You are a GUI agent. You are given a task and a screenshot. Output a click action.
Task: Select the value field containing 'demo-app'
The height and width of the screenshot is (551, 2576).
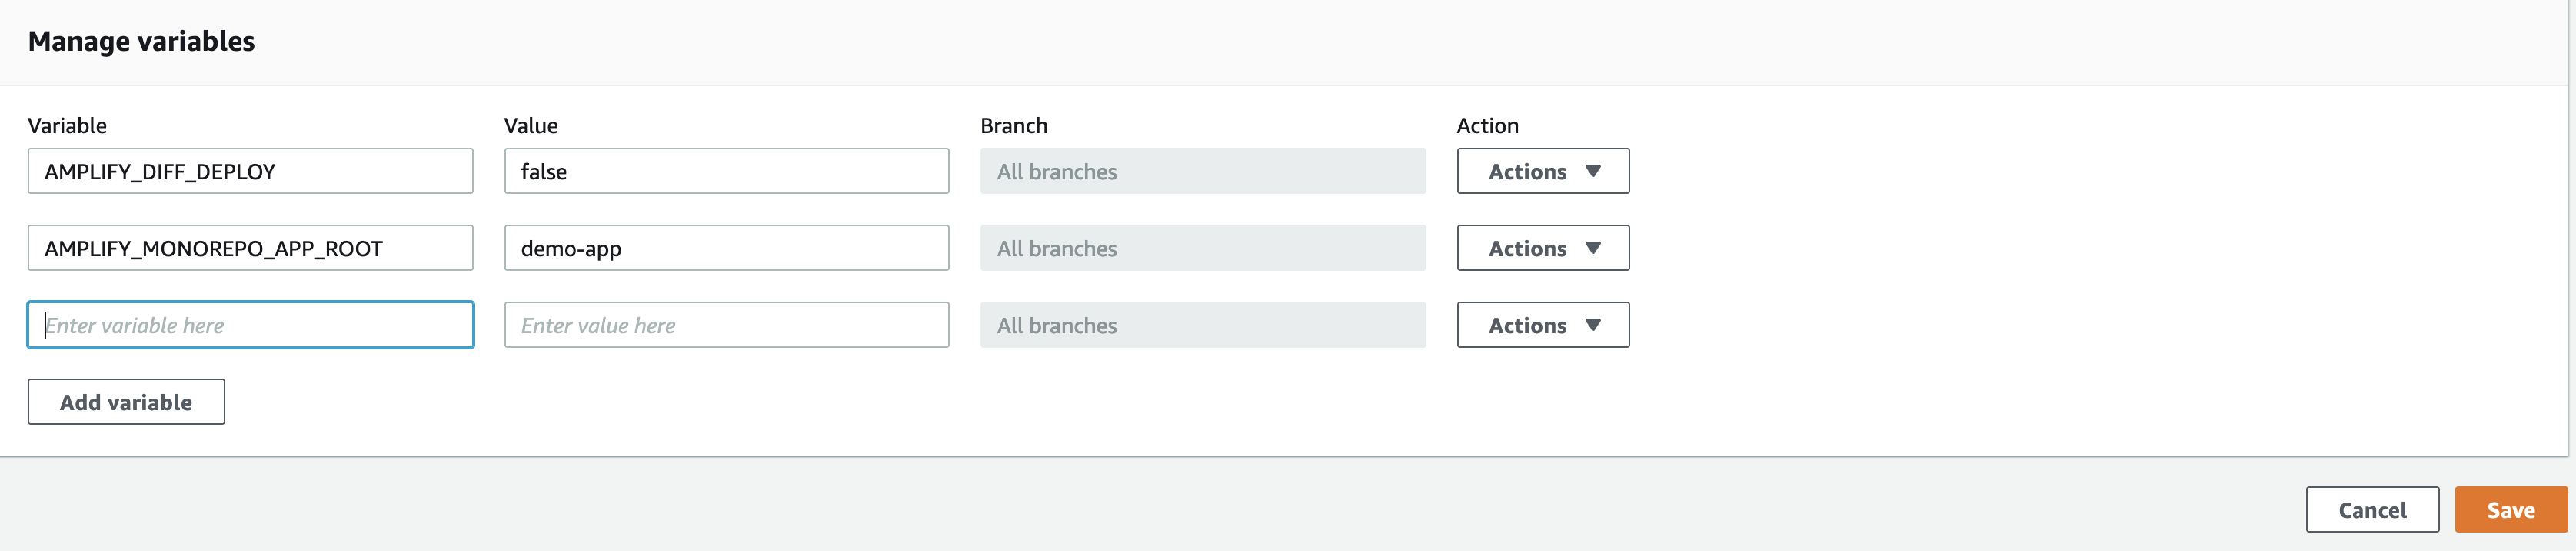point(726,248)
